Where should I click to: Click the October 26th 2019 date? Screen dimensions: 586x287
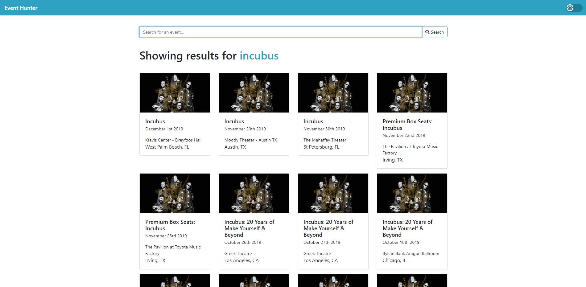point(243,242)
